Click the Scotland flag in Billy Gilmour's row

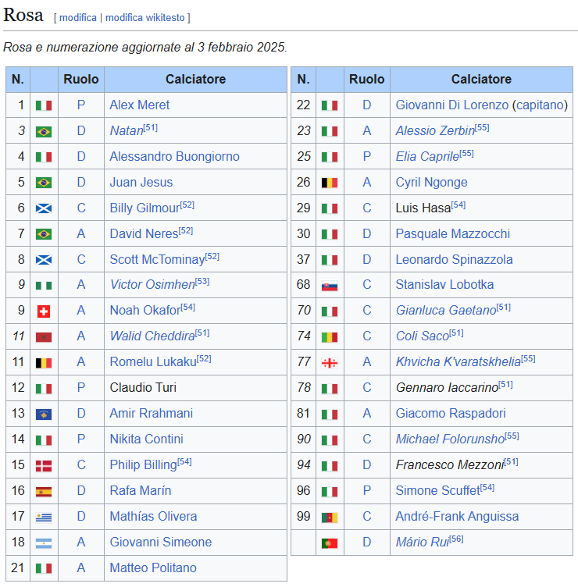pyautogui.click(x=44, y=208)
